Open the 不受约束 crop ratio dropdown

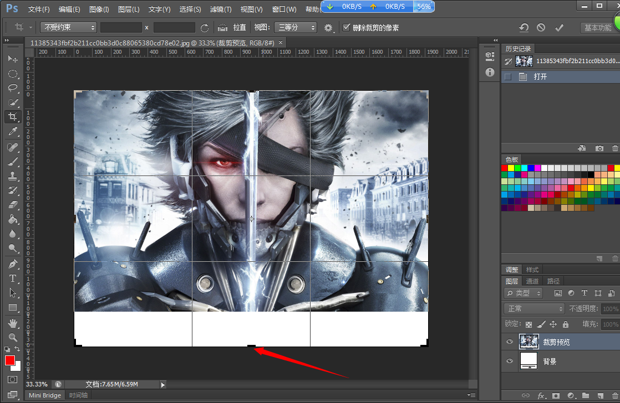(68, 27)
